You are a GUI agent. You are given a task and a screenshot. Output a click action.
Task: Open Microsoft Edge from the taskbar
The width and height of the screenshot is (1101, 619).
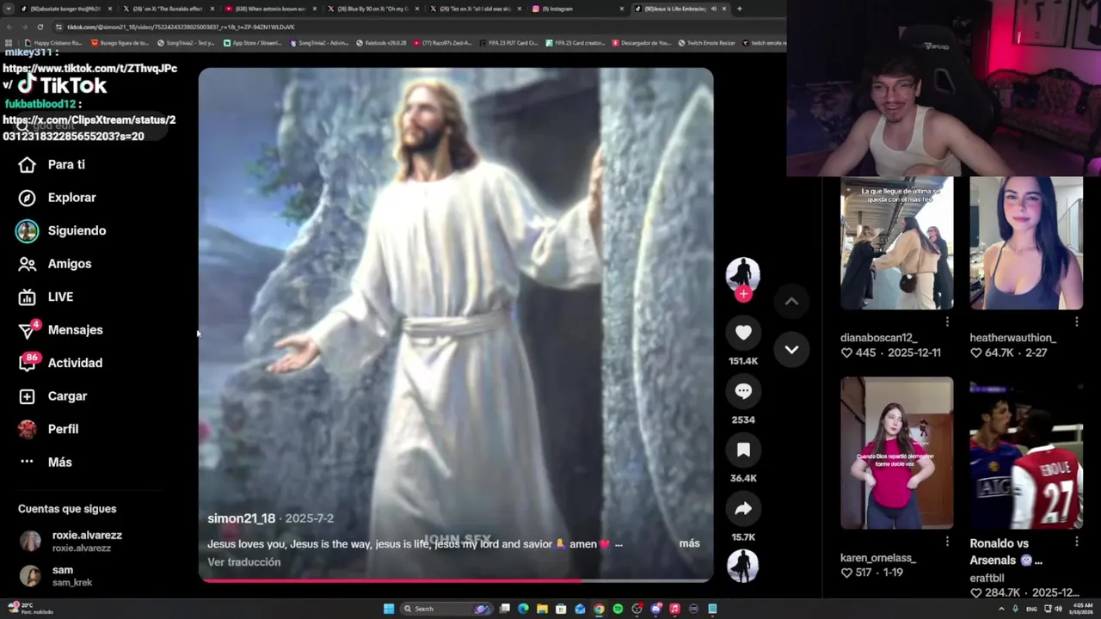(x=523, y=609)
